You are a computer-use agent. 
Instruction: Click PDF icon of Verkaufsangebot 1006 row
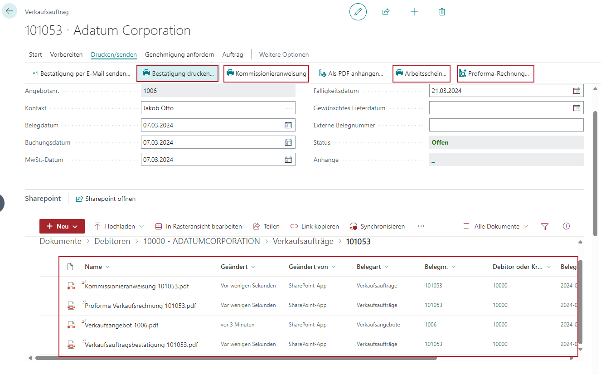(71, 325)
